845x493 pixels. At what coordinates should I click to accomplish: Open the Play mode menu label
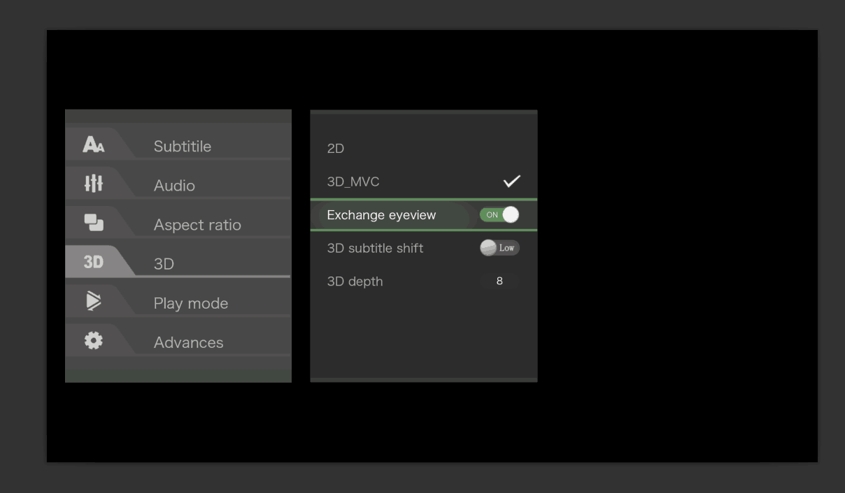[191, 303]
